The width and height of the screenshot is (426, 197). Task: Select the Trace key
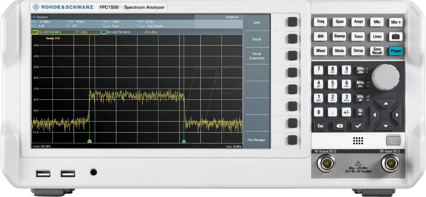pos(358,36)
